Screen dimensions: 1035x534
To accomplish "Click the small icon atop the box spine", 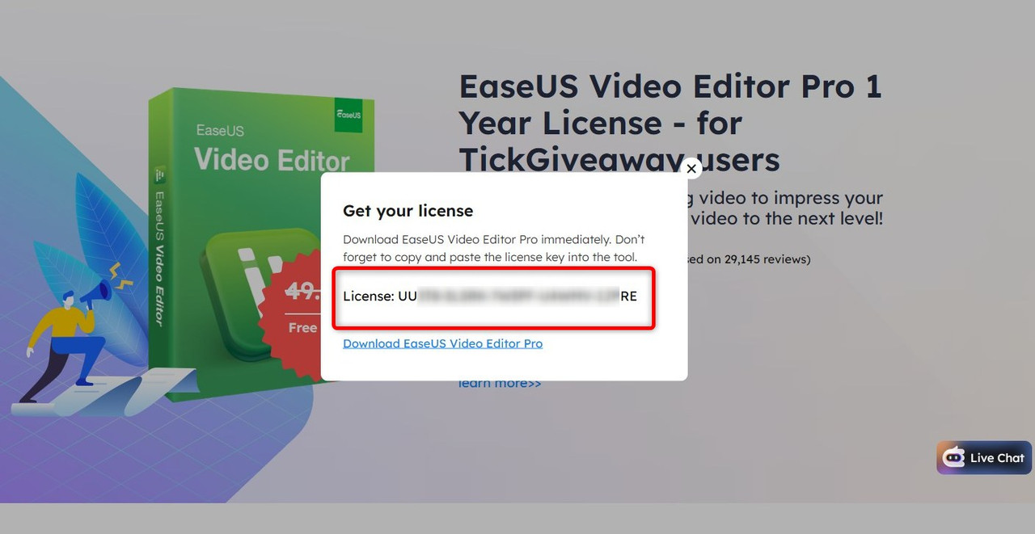I will point(160,175).
